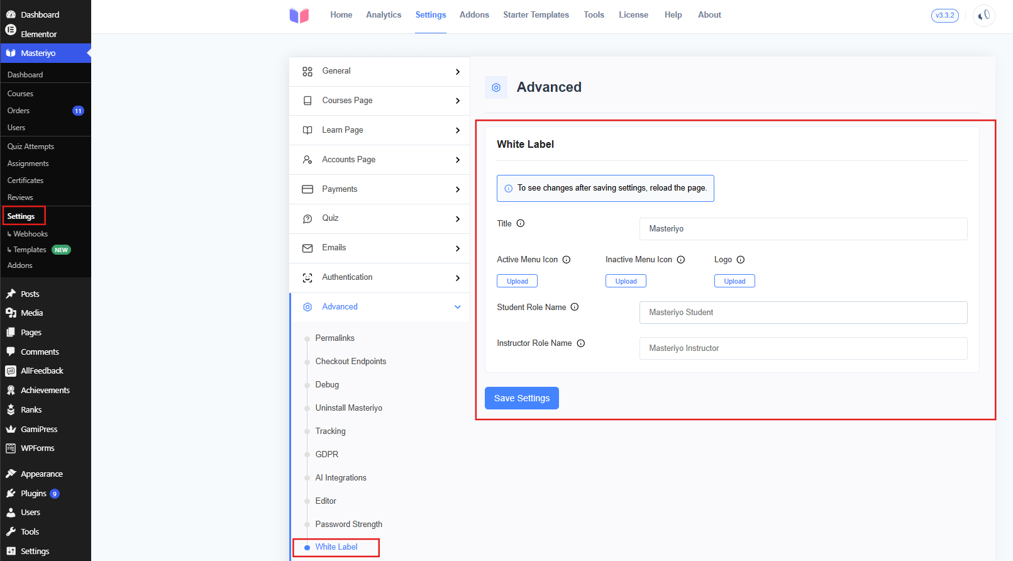Screen dimensions: 1013x561
Task: Expand the Learn Page chevron
Action: point(458,130)
